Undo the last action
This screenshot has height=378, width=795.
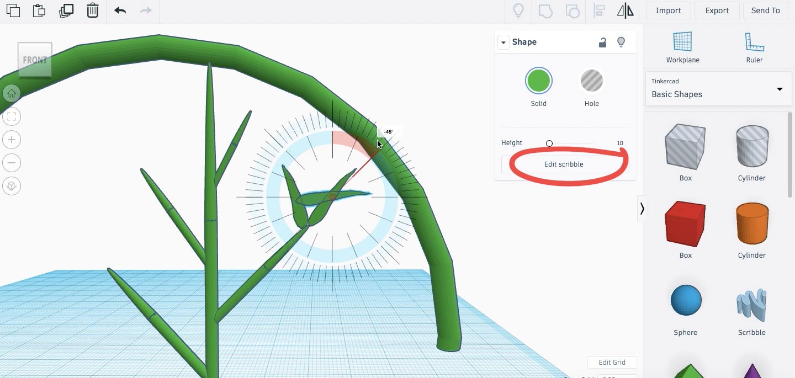click(x=120, y=10)
